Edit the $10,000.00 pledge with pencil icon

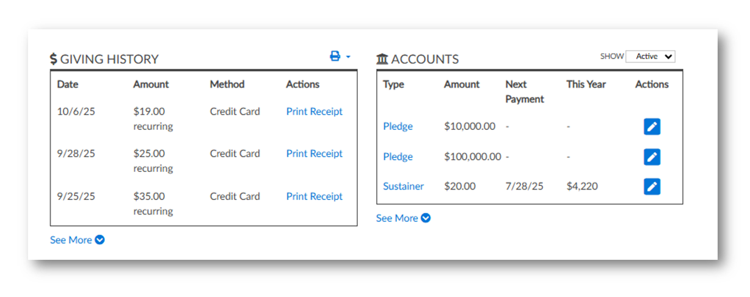652,127
